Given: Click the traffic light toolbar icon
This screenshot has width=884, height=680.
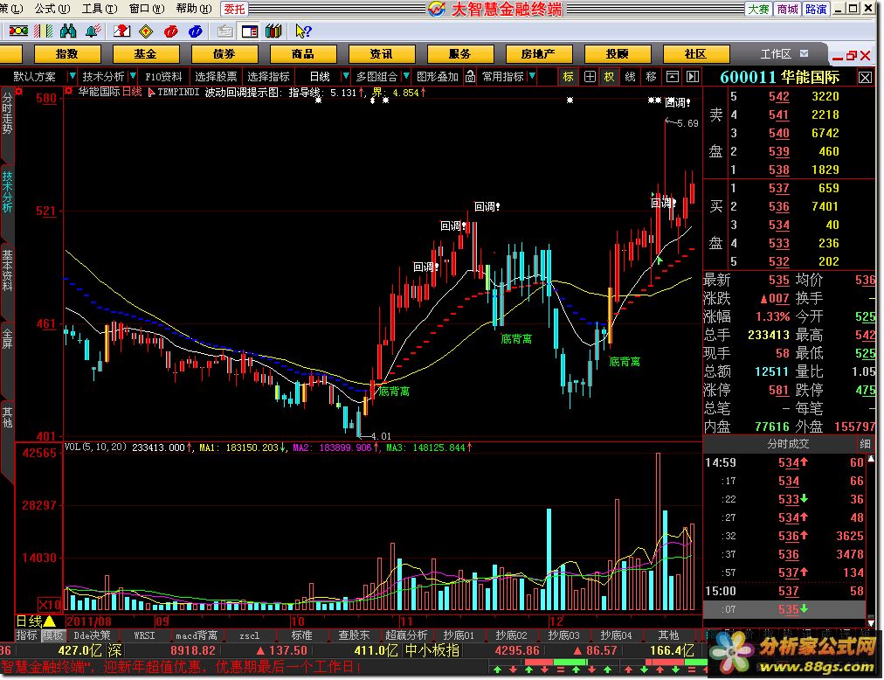Looking at the screenshot, I should (18, 31).
